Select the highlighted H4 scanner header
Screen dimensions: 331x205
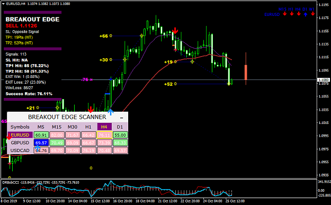pyautogui.click(x=104, y=127)
